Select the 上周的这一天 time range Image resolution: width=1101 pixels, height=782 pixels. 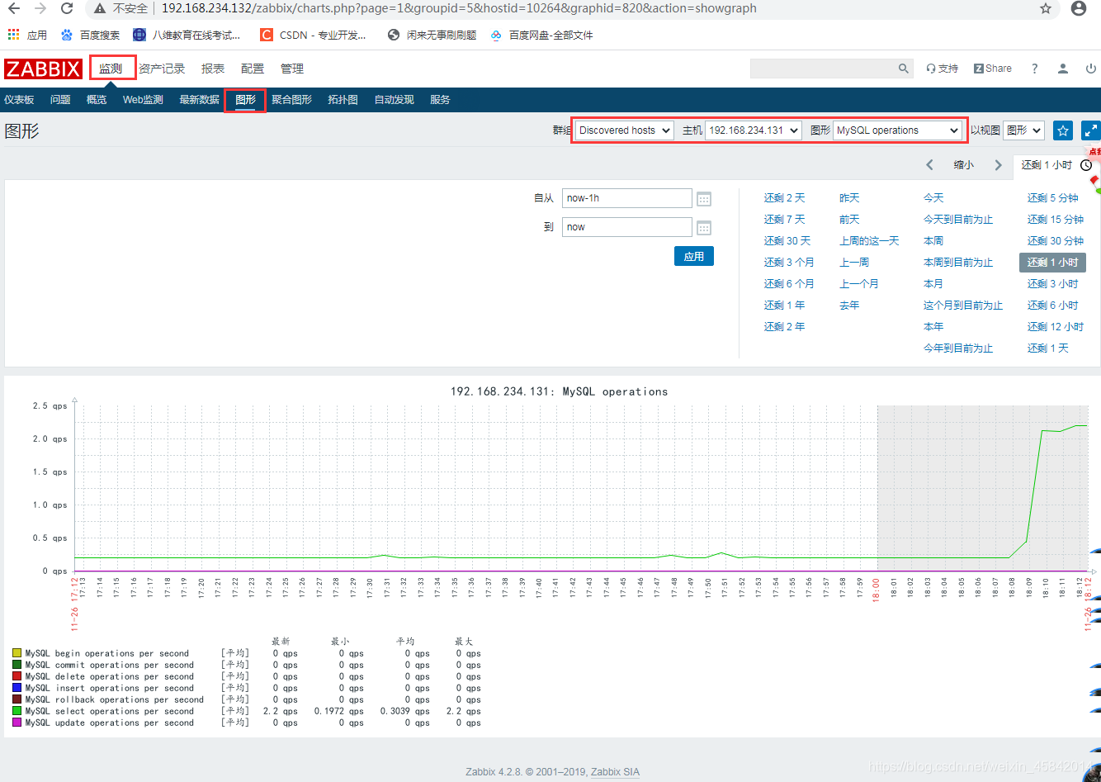(869, 241)
